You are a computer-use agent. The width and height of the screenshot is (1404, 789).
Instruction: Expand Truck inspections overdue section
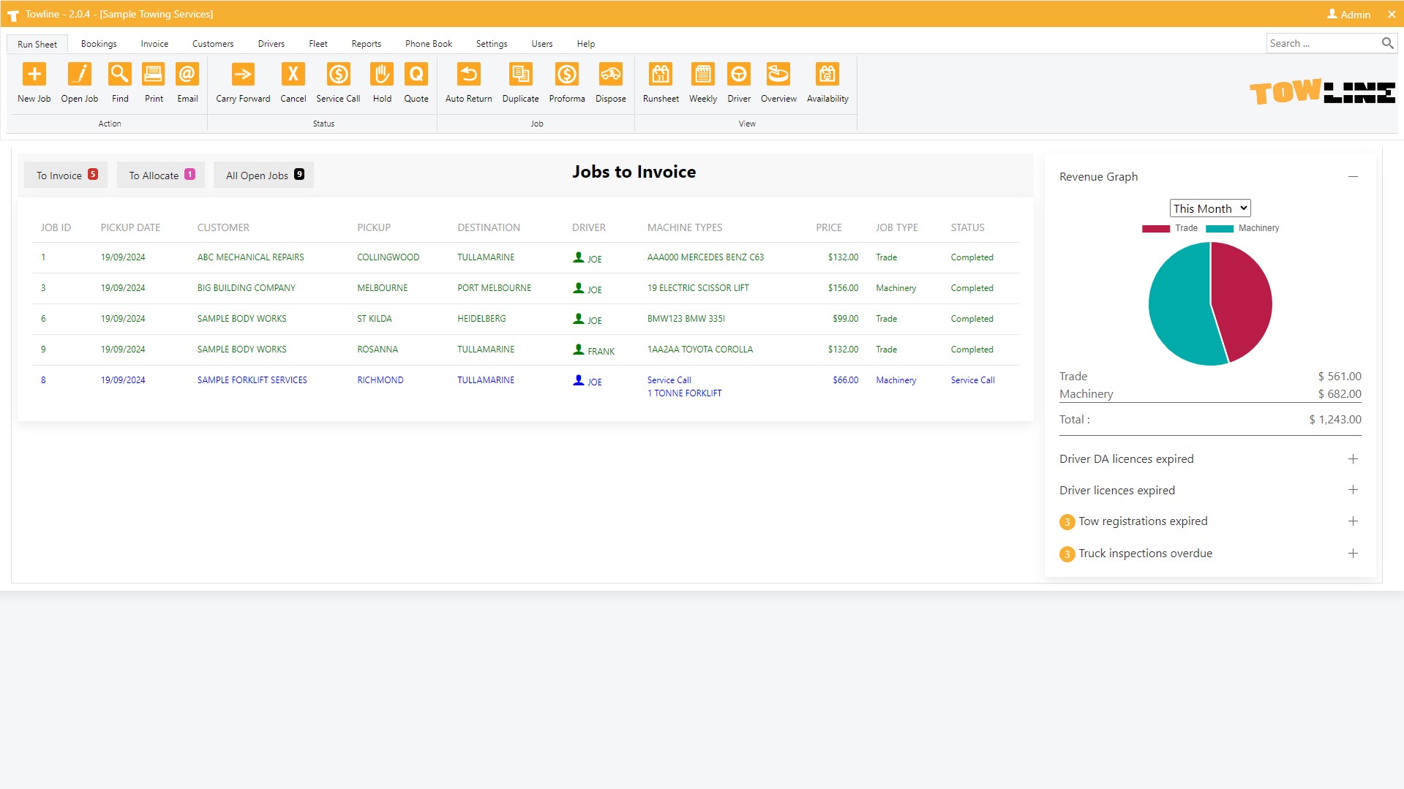pyautogui.click(x=1353, y=554)
